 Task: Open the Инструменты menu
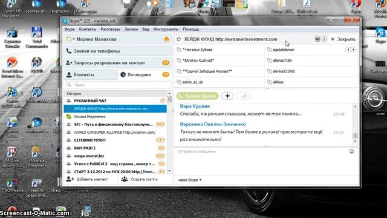tap(166, 29)
